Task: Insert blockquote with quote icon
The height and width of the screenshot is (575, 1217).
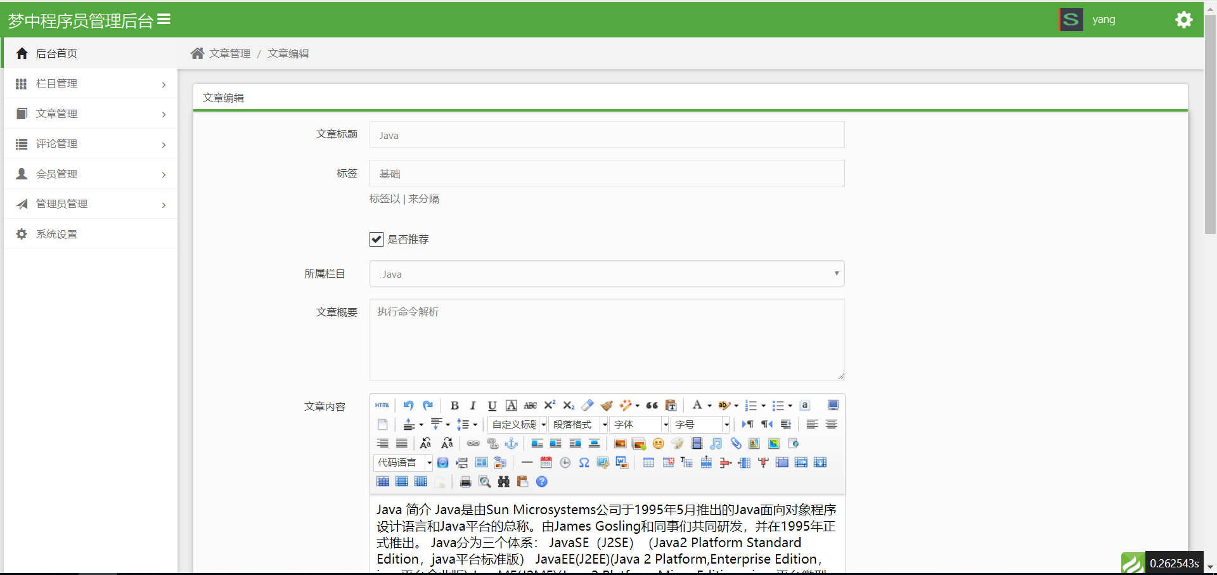Action: coord(652,405)
